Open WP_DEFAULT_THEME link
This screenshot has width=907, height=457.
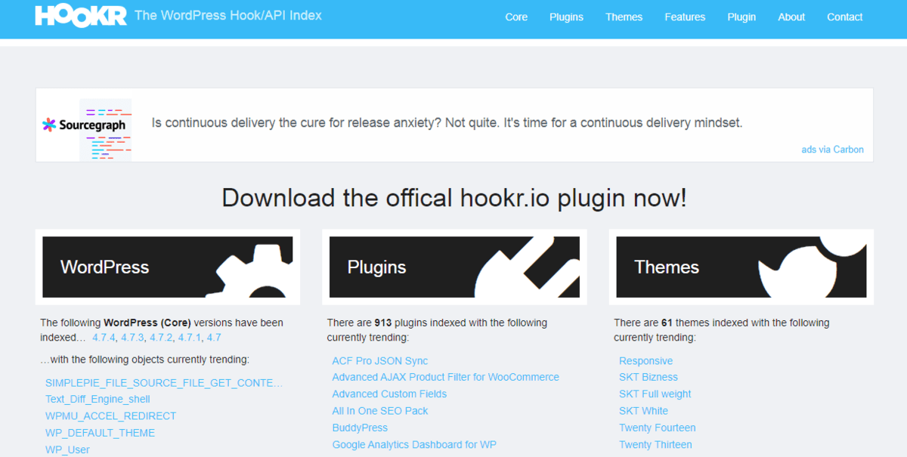click(x=100, y=433)
